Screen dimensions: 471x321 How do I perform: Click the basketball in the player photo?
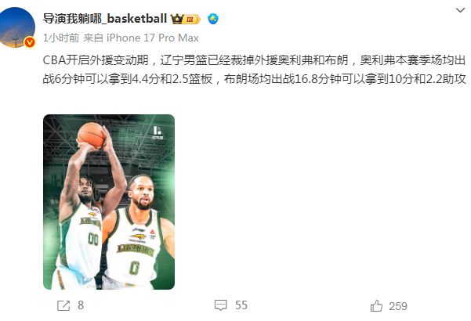[x=91, y=135]
